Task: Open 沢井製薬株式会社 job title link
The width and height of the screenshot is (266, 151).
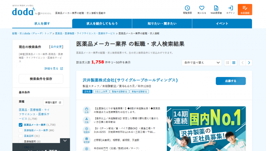Action: (130, 80)
